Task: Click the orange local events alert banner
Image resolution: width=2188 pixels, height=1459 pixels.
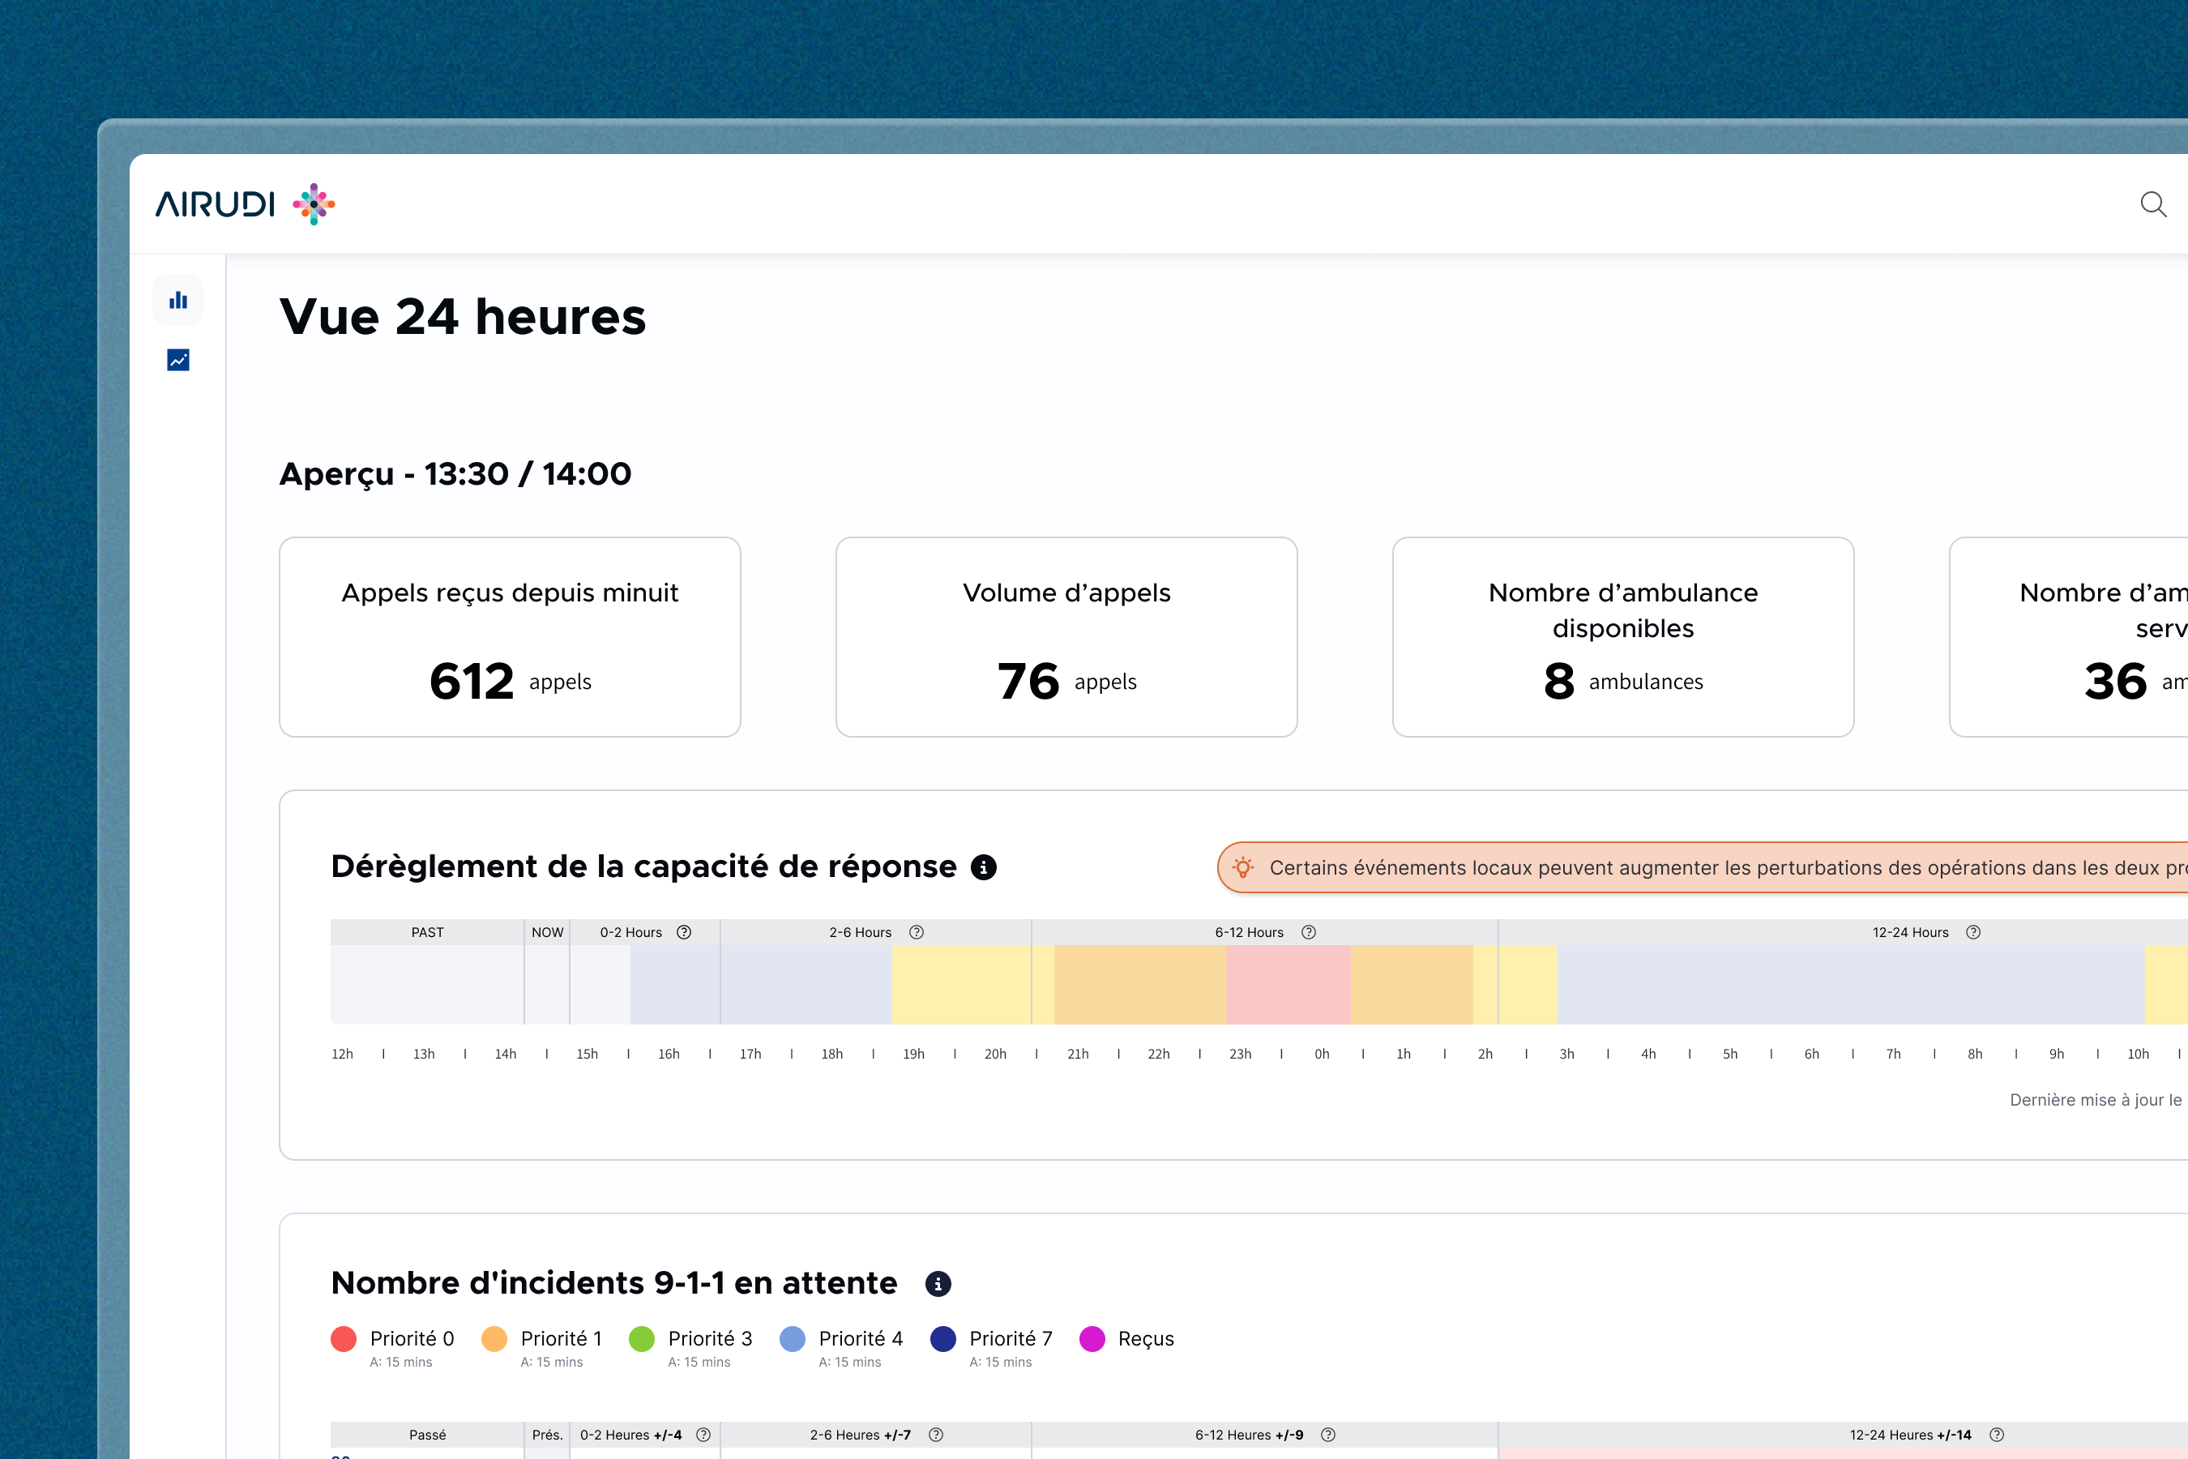Action: [x=1703, y=867]
